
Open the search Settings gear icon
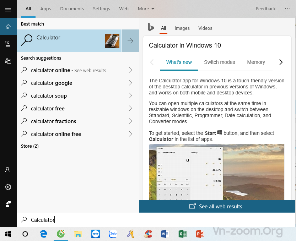[x=8, y=187]
